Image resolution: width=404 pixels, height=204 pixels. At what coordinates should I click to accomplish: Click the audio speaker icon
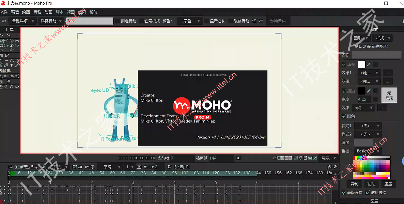239,158
